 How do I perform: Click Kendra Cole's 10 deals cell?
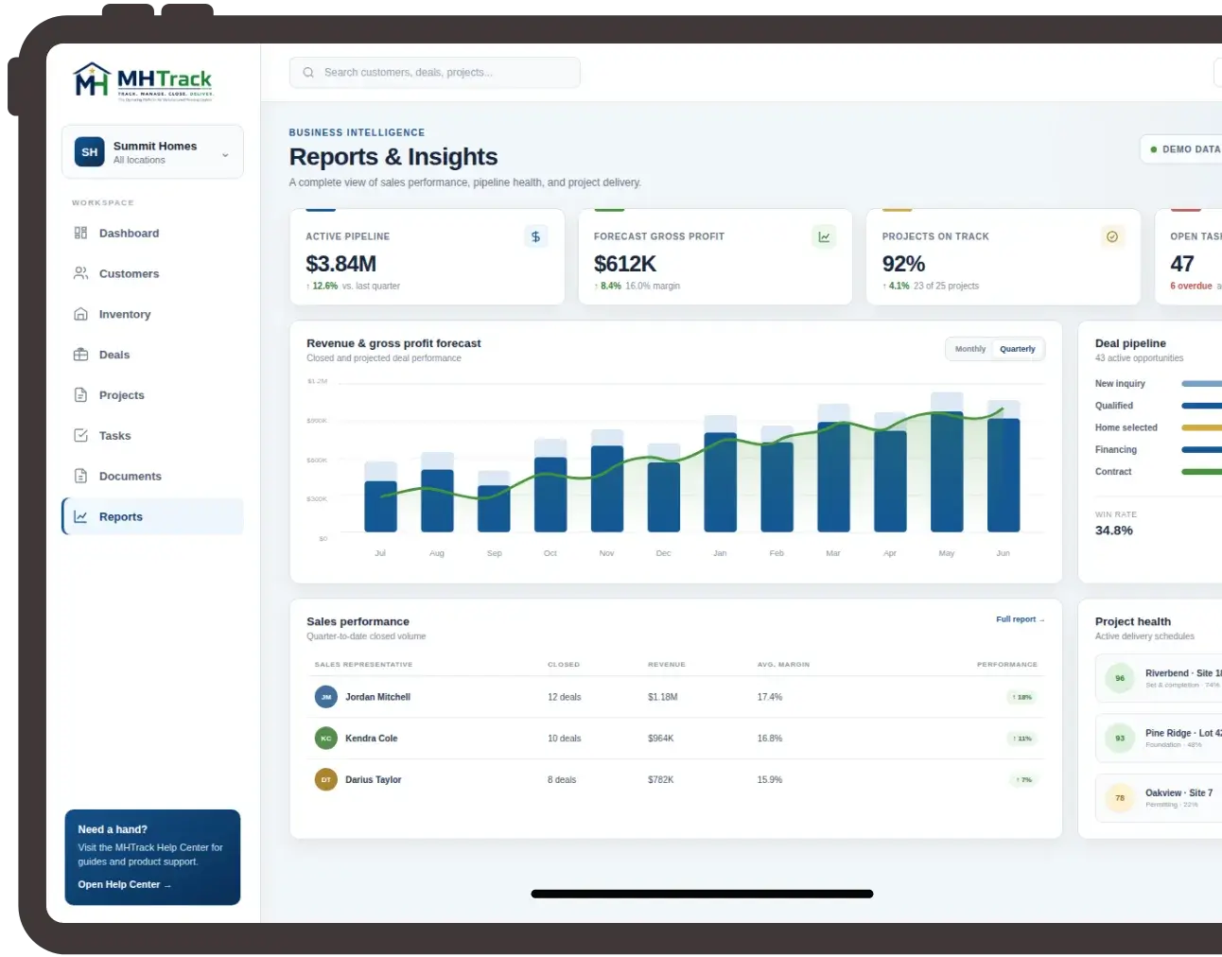pos(565,739)
